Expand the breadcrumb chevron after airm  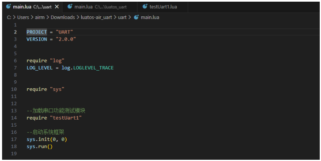[47, 18]
